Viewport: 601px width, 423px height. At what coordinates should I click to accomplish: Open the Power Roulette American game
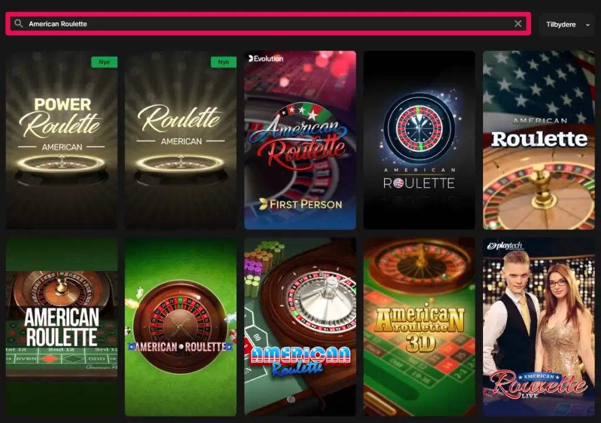click(62, 140)
